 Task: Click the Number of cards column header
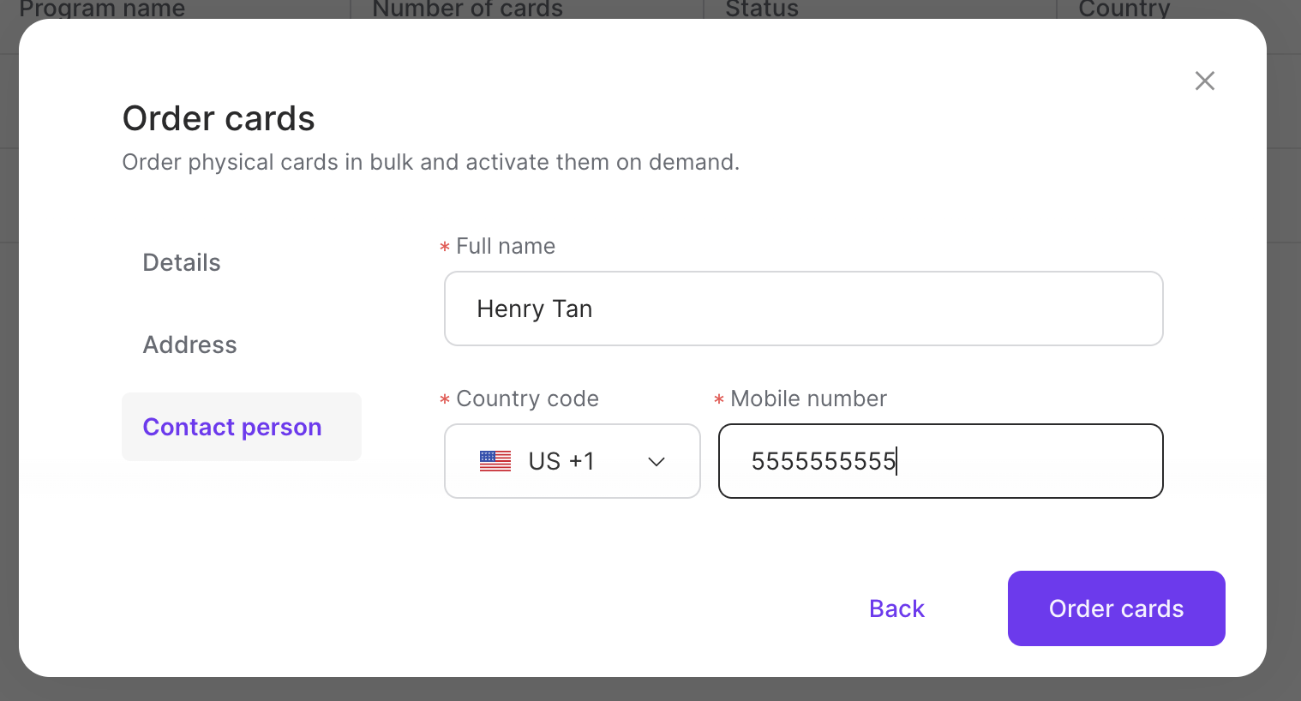[x=467, y=9]
